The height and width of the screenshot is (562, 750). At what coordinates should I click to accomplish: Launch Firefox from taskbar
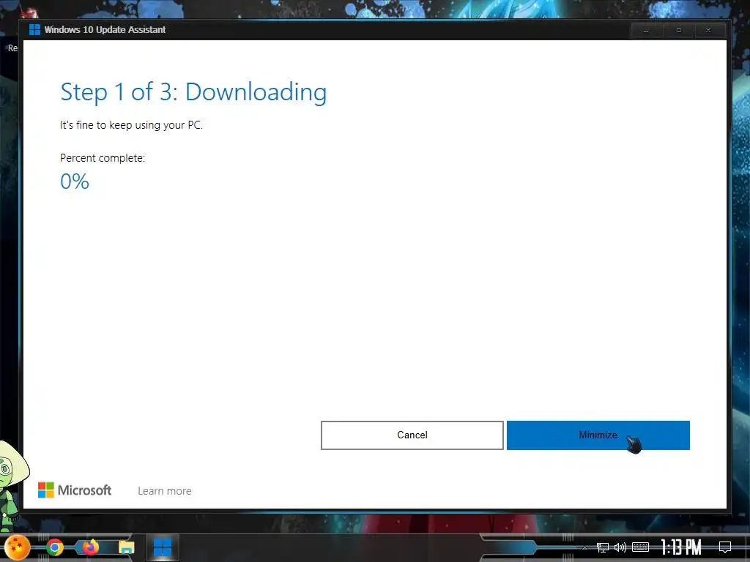click(x=90, y=547)
